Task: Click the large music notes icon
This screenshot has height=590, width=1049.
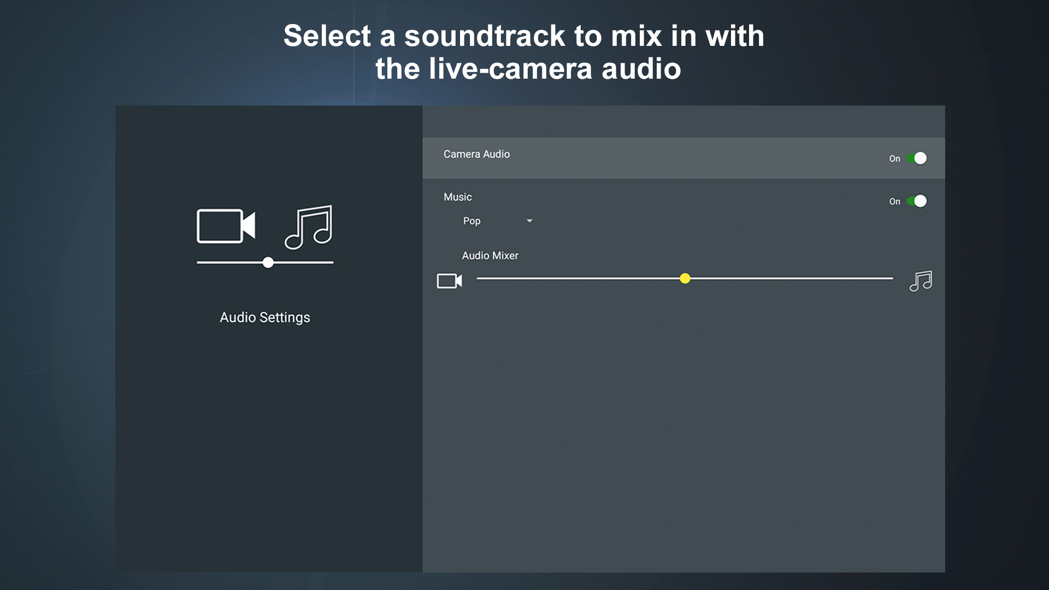Action: [x=309, y=227]
